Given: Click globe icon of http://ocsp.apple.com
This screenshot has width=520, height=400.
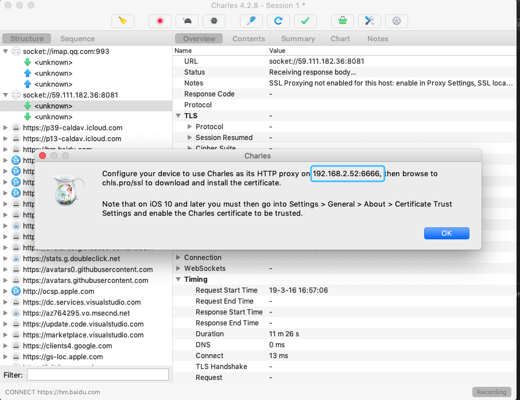Looking at the screenshot, I should pyautogui.click(x=16, y=291).
